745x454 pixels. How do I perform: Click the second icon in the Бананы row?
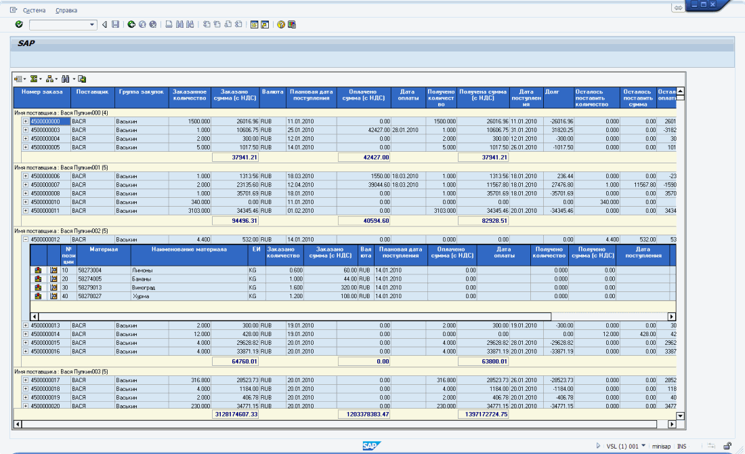point(54,279)
